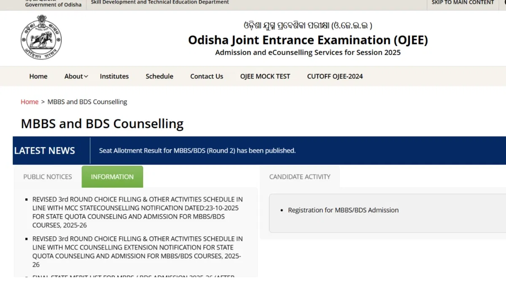
Task: Open Registration for MBBS/BDS Admission link
Action: click(x=343, y=210)
